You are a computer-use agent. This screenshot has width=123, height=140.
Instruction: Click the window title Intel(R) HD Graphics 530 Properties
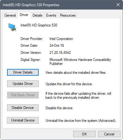31,5
